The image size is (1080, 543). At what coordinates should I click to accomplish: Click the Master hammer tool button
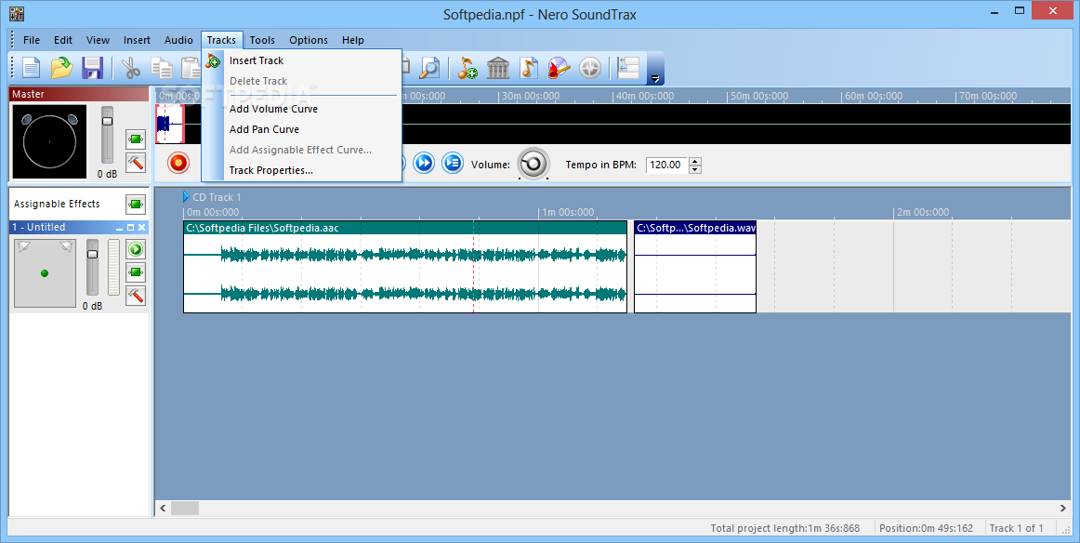136,163
